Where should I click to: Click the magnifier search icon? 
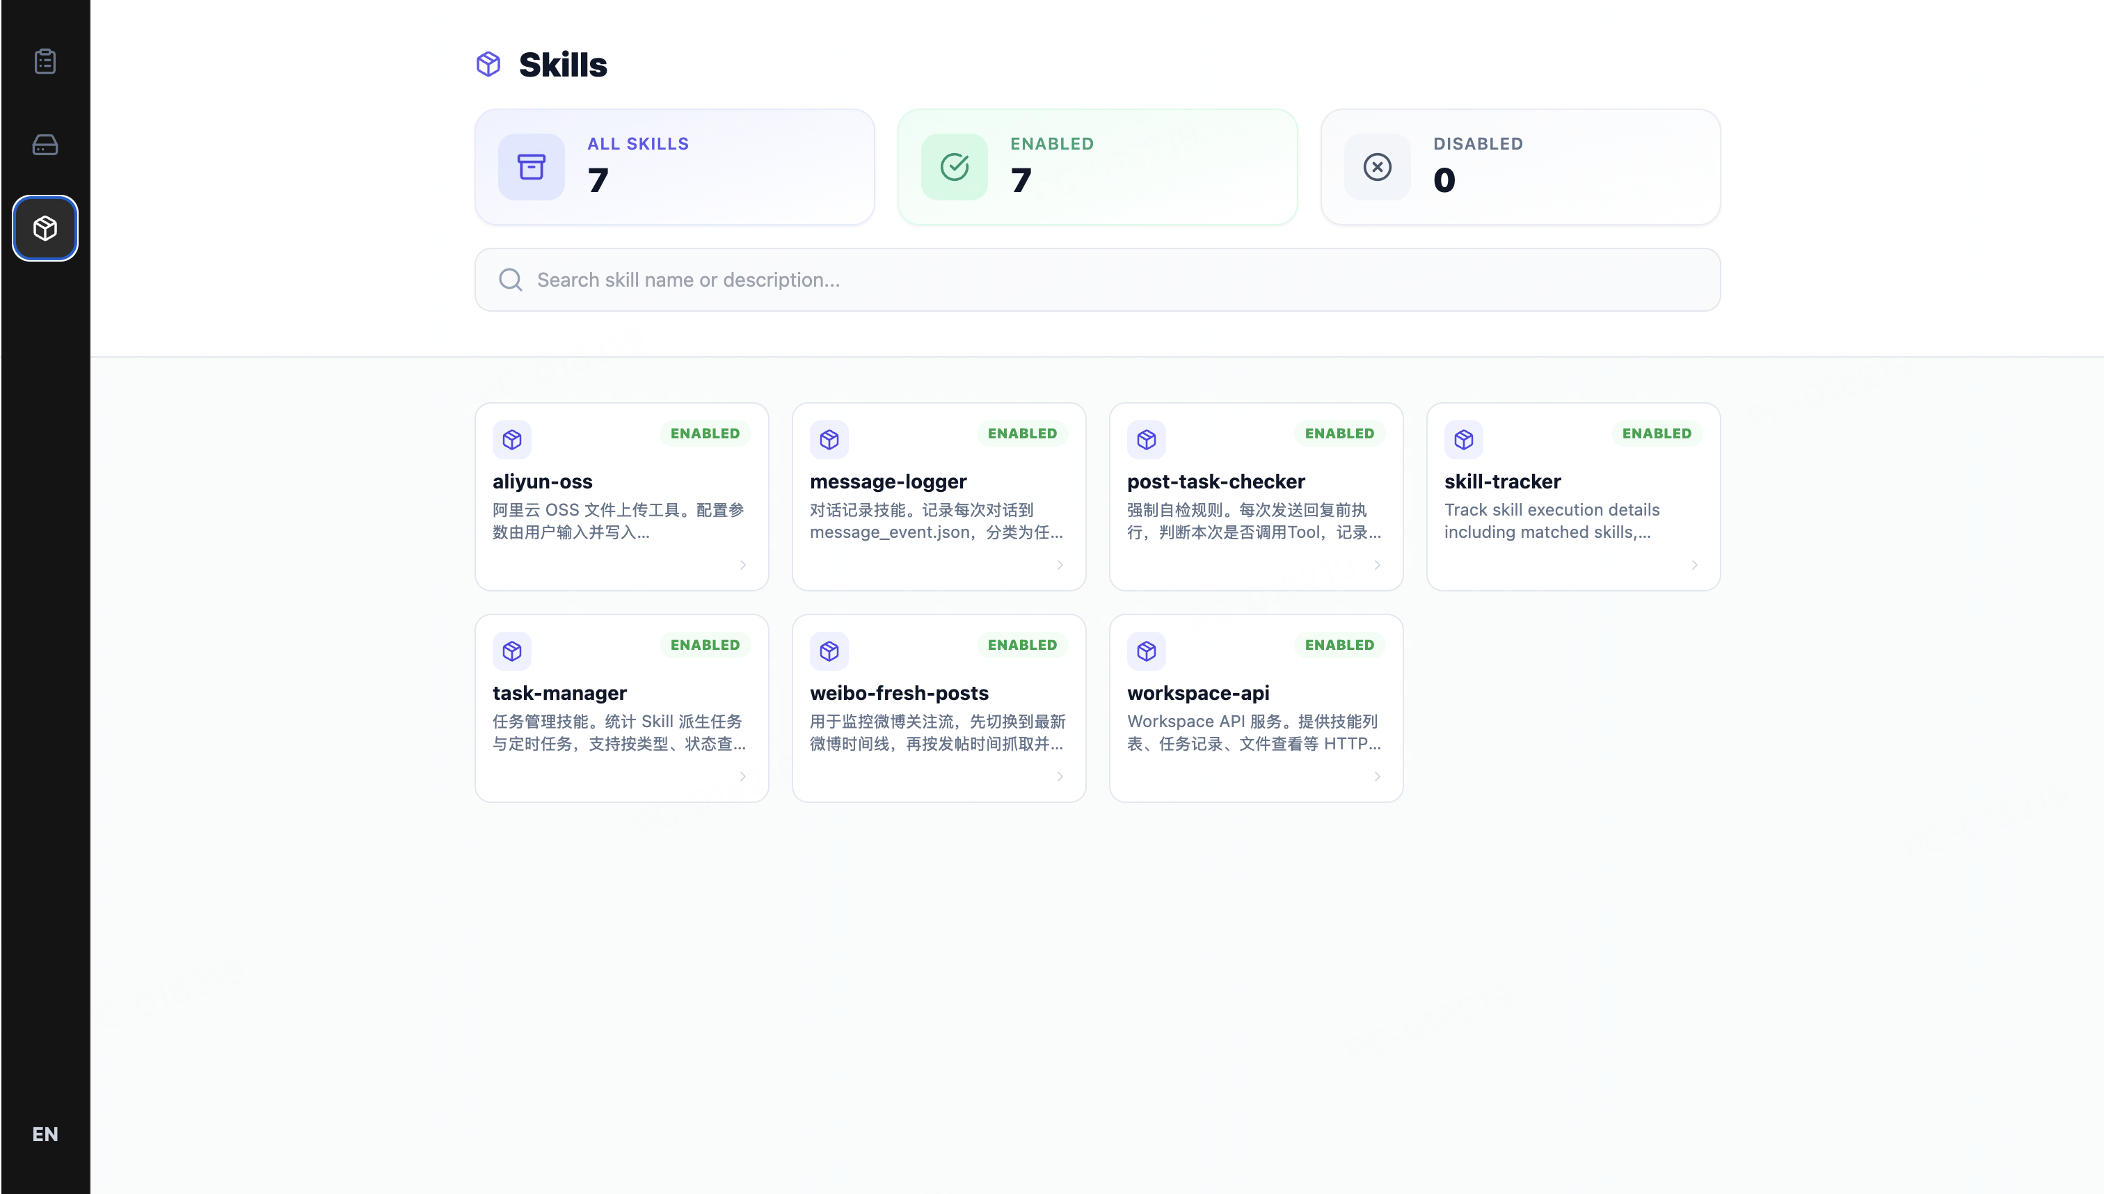511,280
